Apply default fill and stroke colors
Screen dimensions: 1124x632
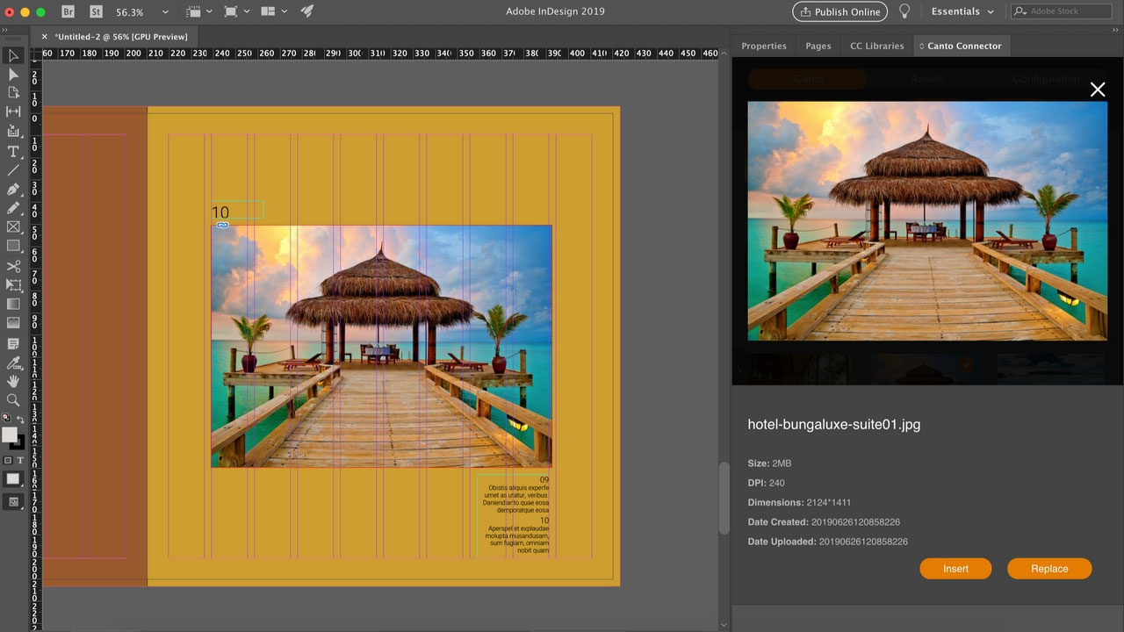point(5,418)
